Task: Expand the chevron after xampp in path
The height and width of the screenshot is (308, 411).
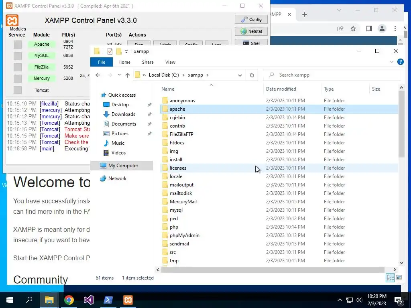Action: point(208,75)
